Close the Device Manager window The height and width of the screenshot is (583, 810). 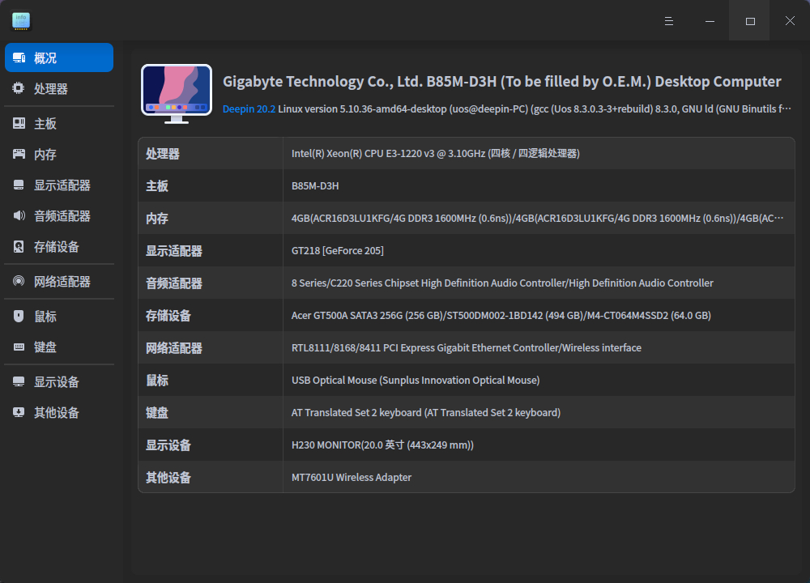click(x=790, y=21)
